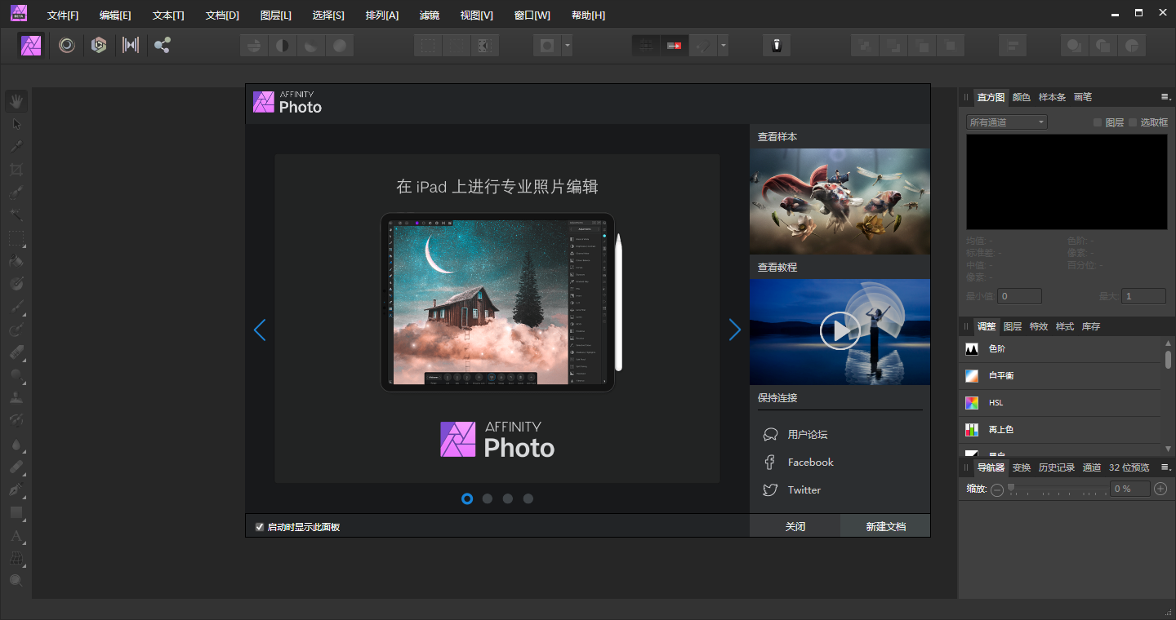The width and height of the screenshot is (1176, 620).
Task: Select the Color Picker eyedropper tool
Action: 16,147
